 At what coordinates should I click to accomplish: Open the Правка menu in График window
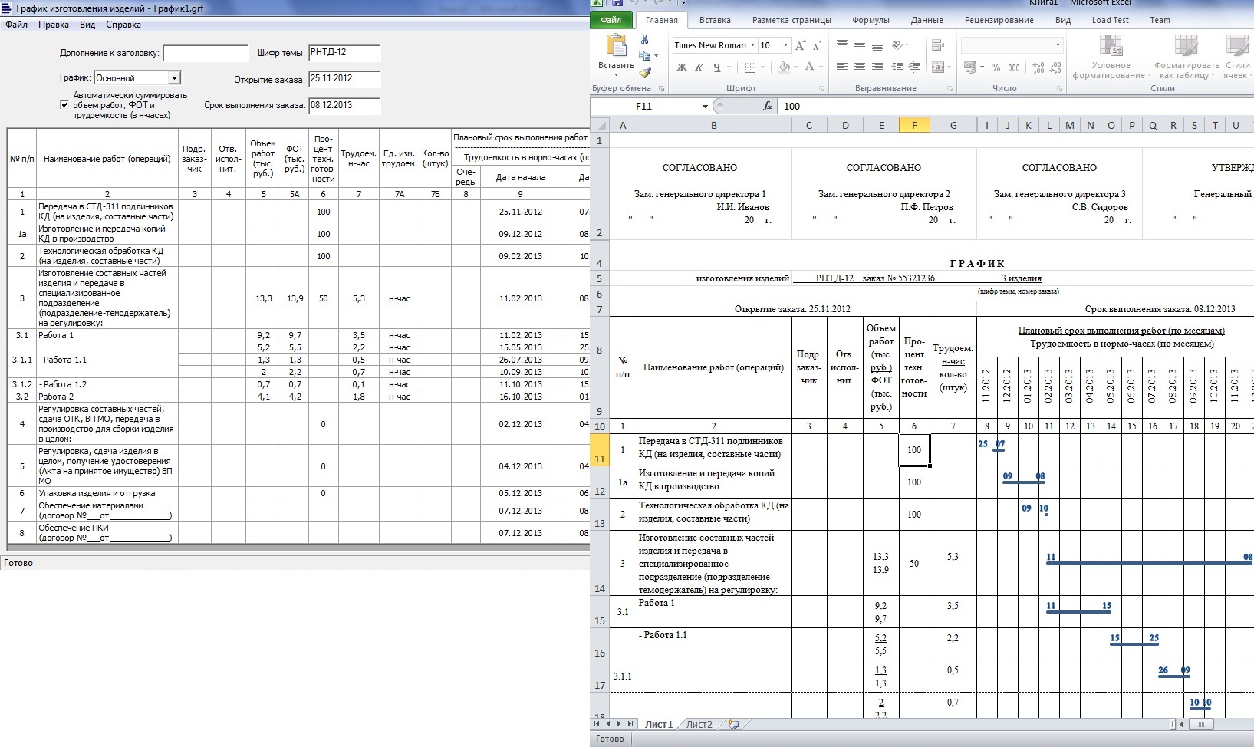pos(54,25)
